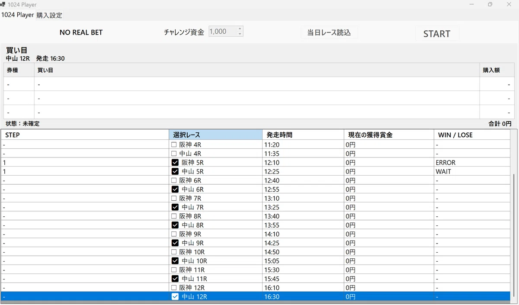Image resolution: width=519 pixels, height=305 pixels.
Task: Uncheck the 中山 12R race checkbox
Action: (175, 297)
